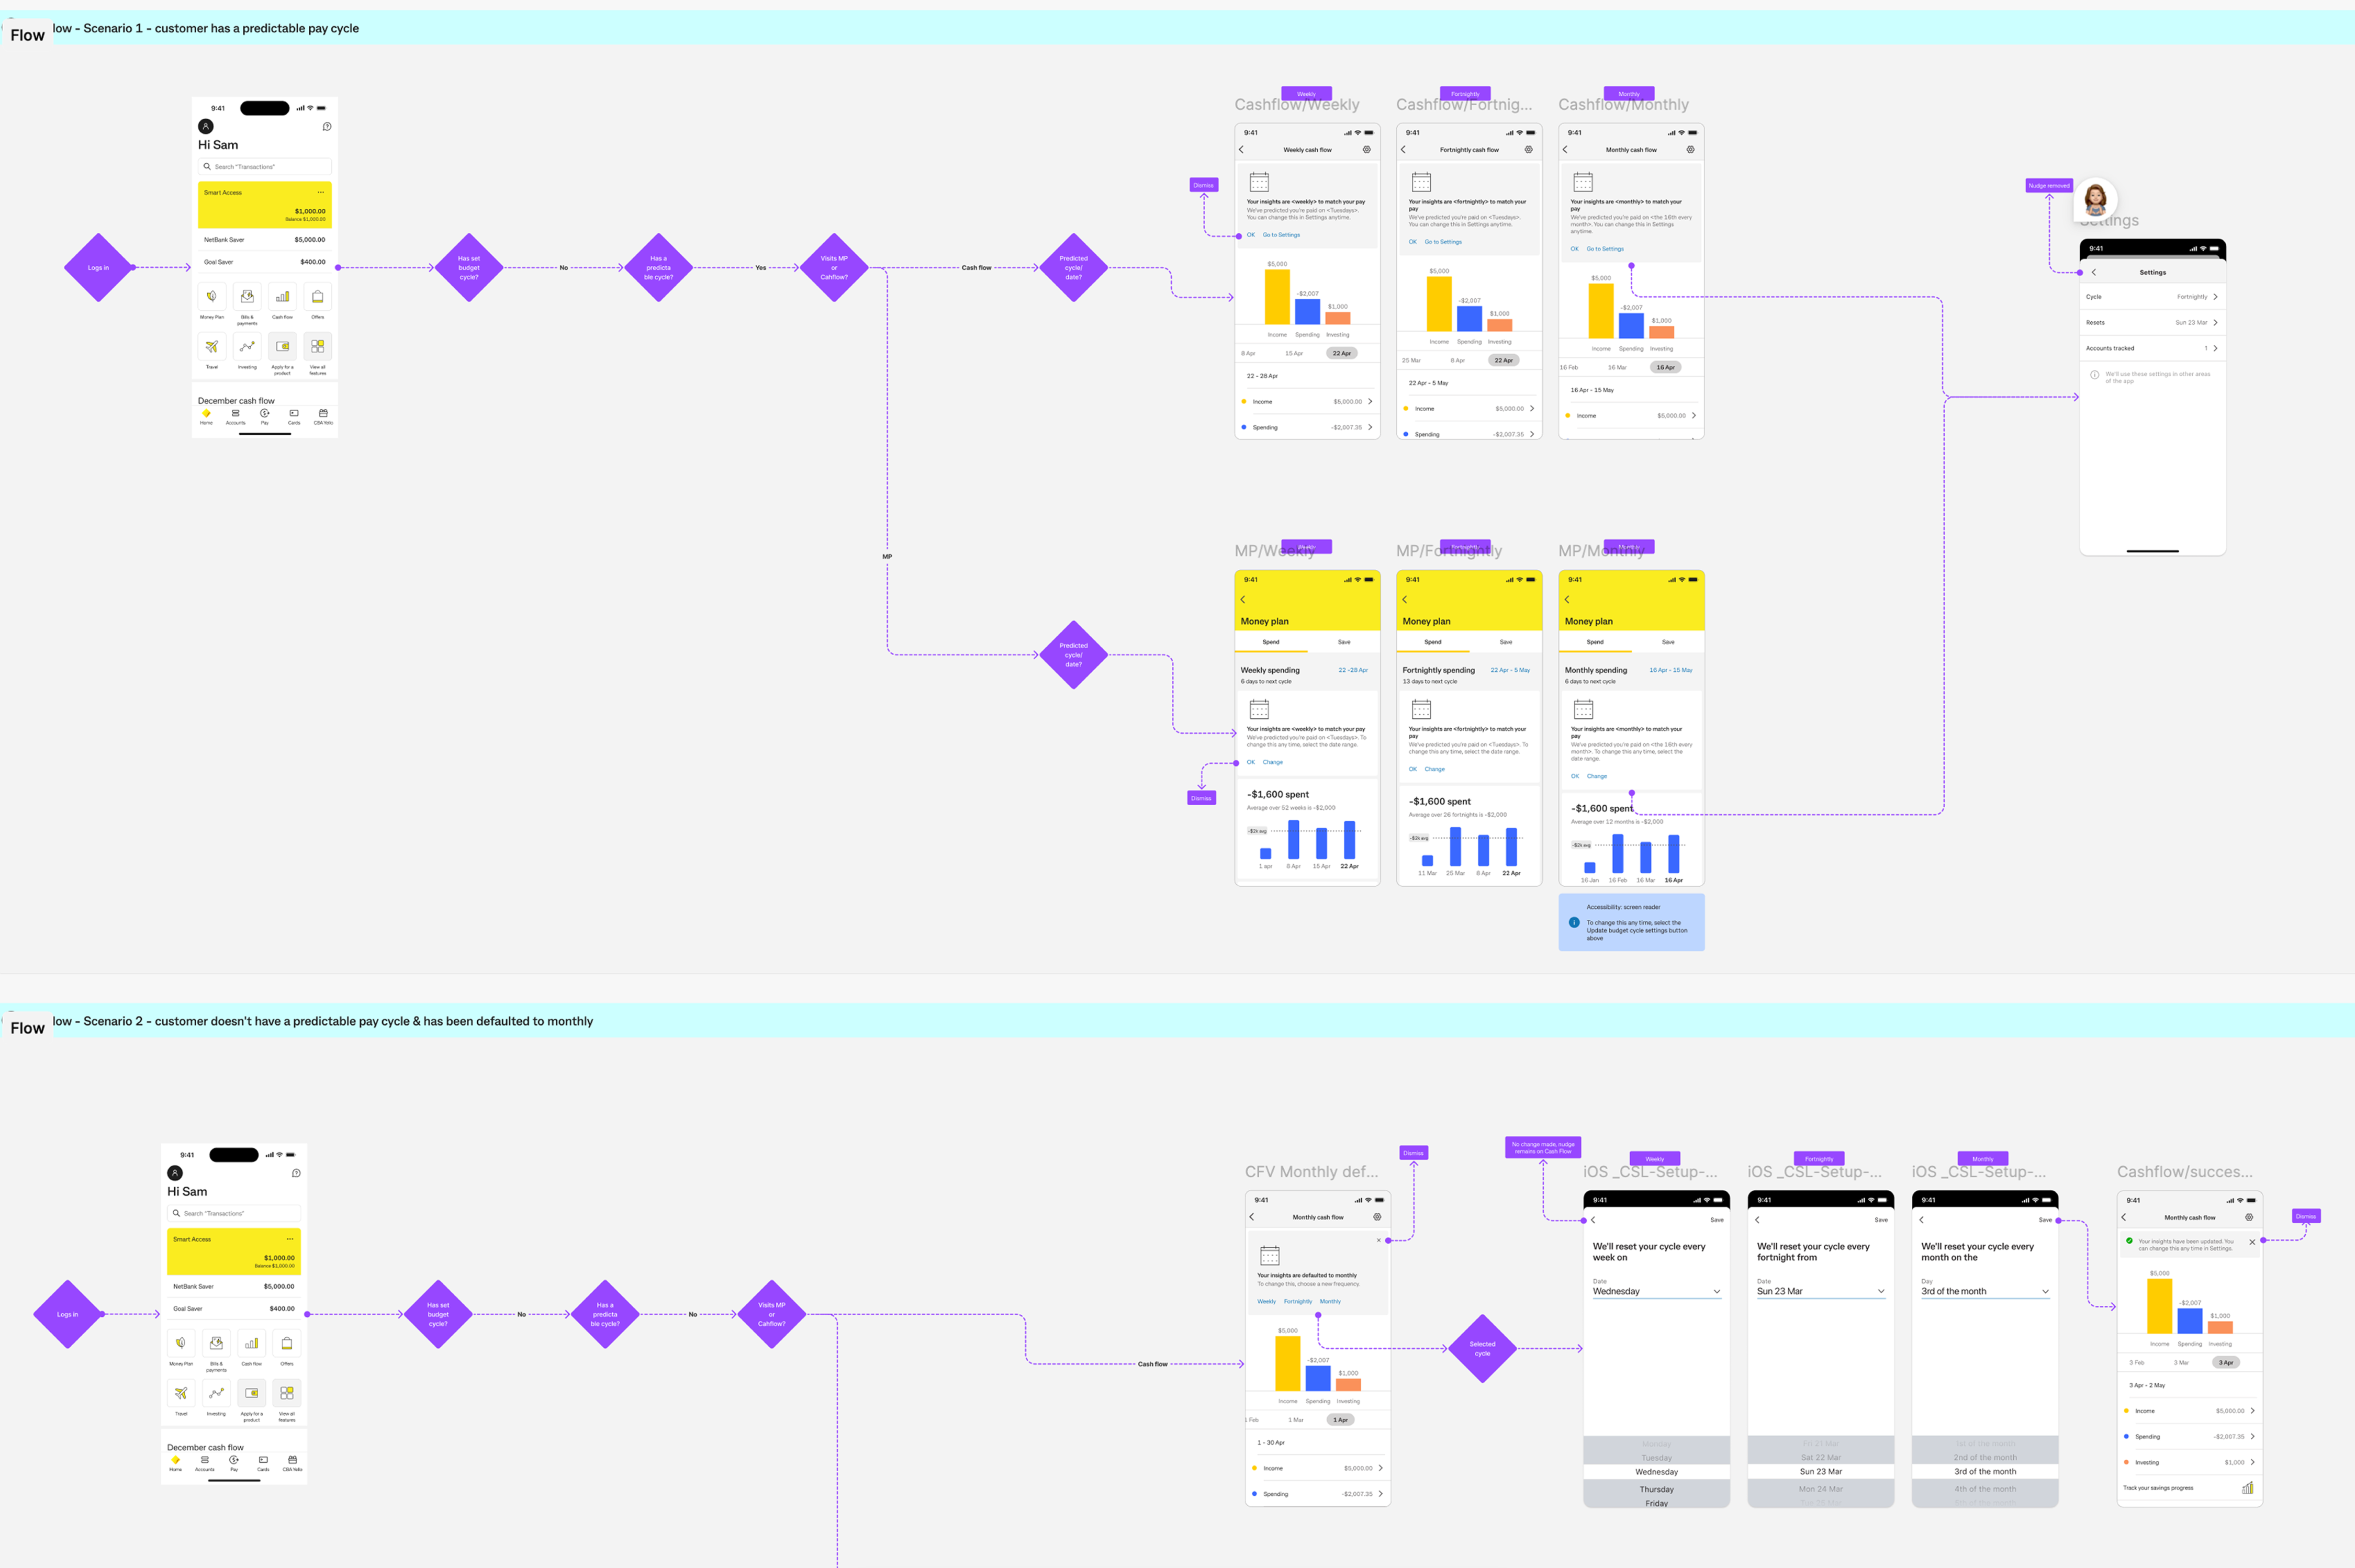Viewport: 2355px width, 1568px height.
Task: Open the Wednesday date dropdown
Action: 1656,1291
